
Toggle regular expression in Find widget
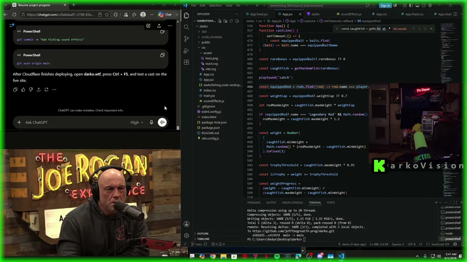coord(389,29)
